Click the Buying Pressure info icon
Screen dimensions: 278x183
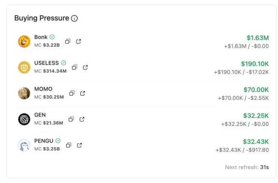tap(74, 18)
